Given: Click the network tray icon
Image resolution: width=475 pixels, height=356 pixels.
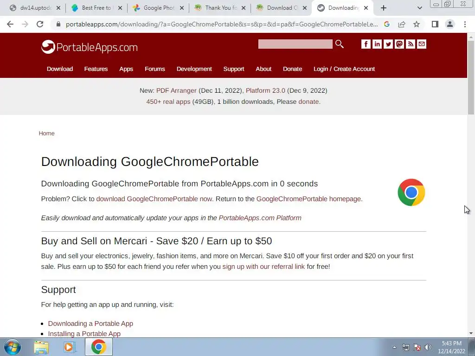Looking at the screenshot, I should point(405,347).
